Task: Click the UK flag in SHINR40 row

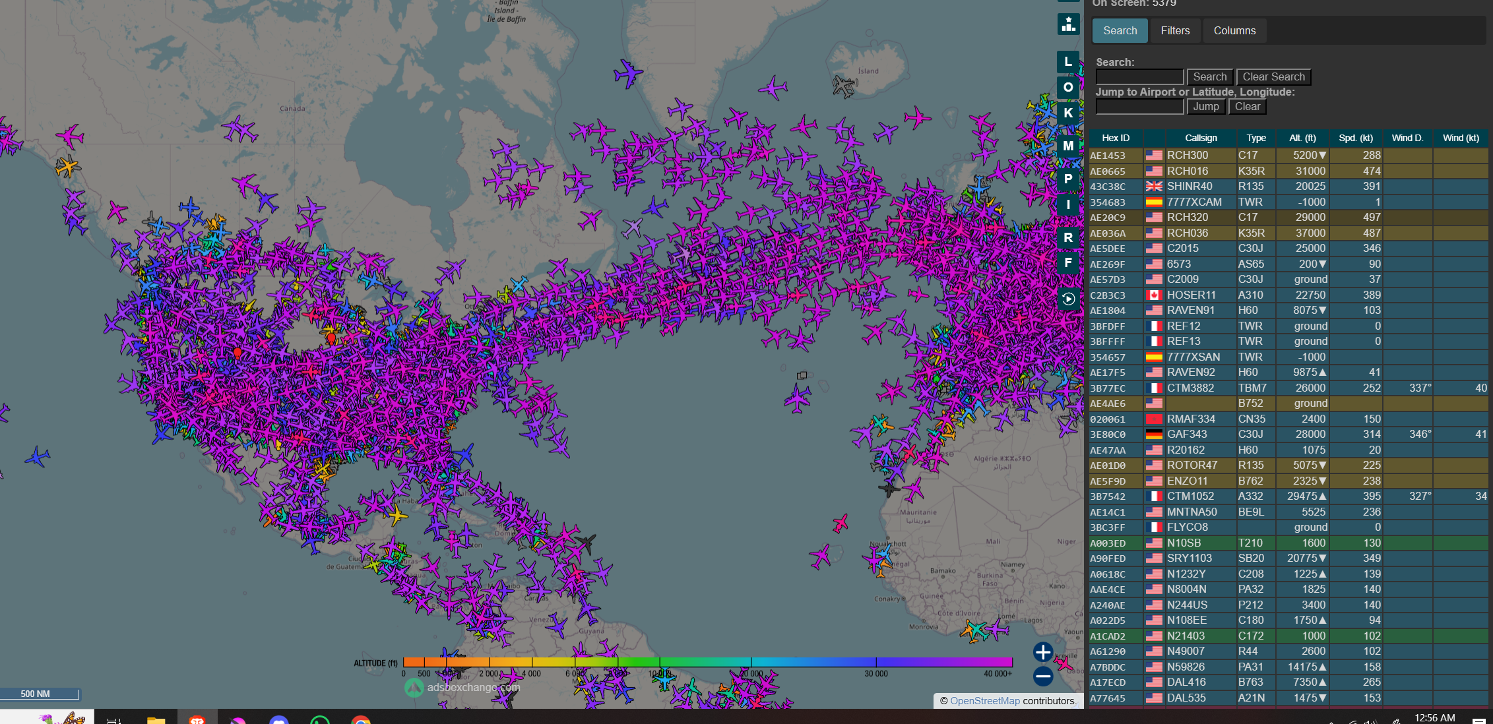Action: pyautogui.click(x=1154, y=187)
